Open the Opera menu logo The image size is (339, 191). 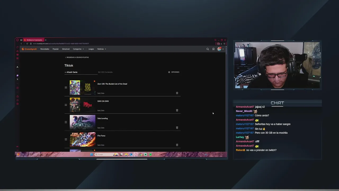tap(17, 40)
